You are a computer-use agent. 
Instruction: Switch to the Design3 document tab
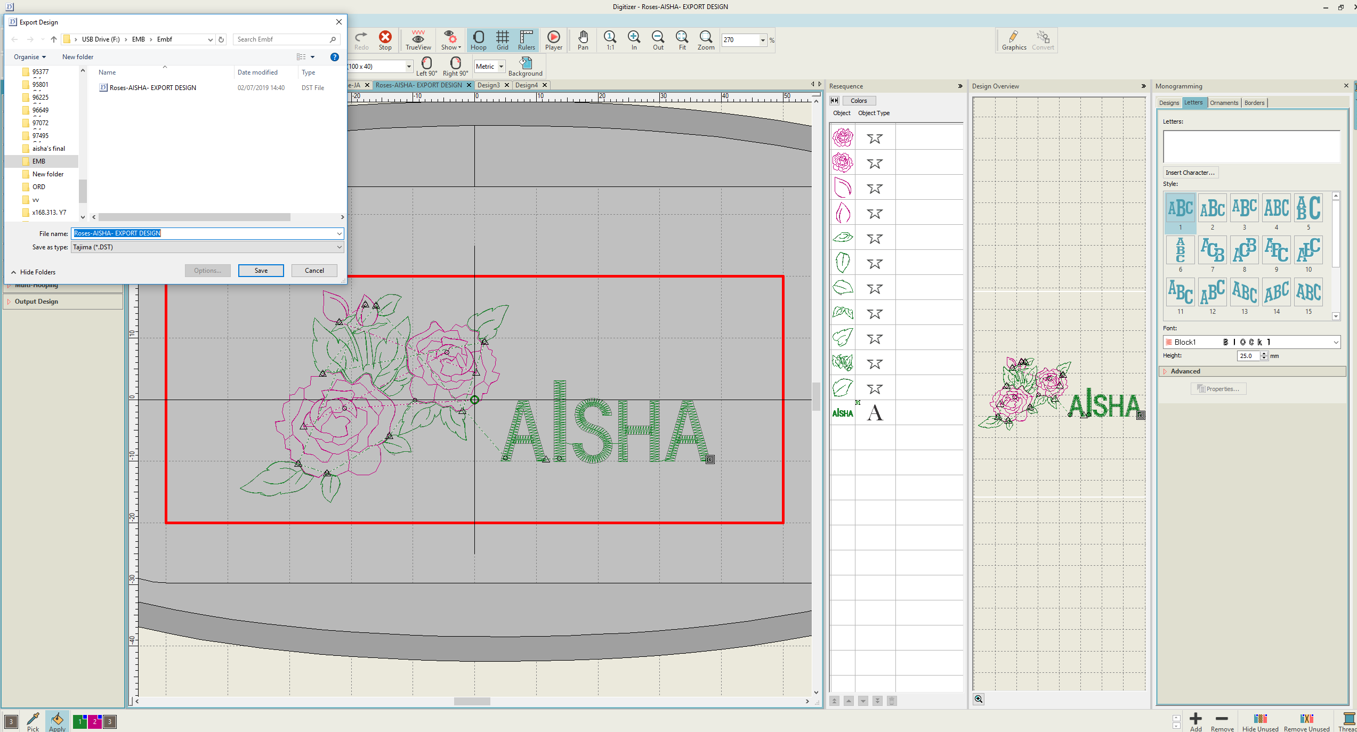point(488,85)
